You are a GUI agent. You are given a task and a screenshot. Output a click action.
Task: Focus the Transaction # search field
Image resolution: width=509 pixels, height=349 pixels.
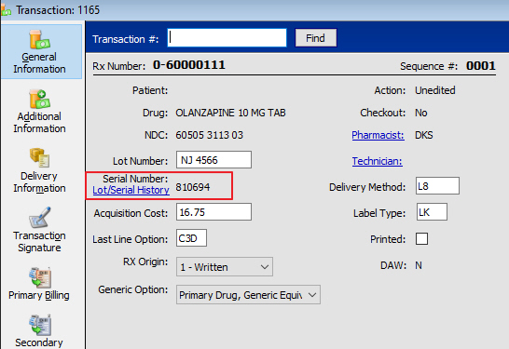tap(227, 38)
